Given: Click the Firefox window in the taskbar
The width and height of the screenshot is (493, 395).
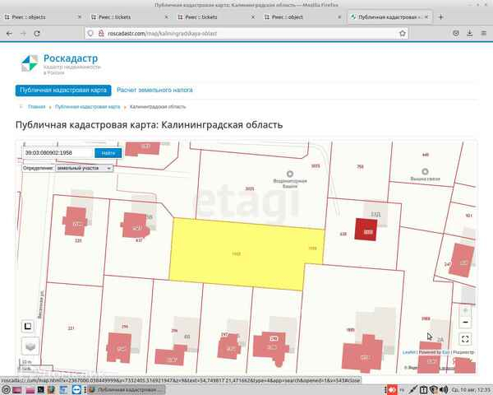Looking at the screenshot, I should point(126,390).
